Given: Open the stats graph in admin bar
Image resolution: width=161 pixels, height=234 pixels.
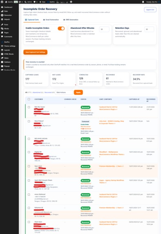Looking at the screenshot, I should 62,2.
